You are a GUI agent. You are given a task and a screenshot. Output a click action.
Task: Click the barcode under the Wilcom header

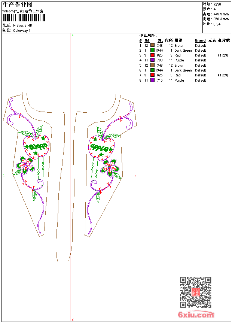click(x=24, y=18)
